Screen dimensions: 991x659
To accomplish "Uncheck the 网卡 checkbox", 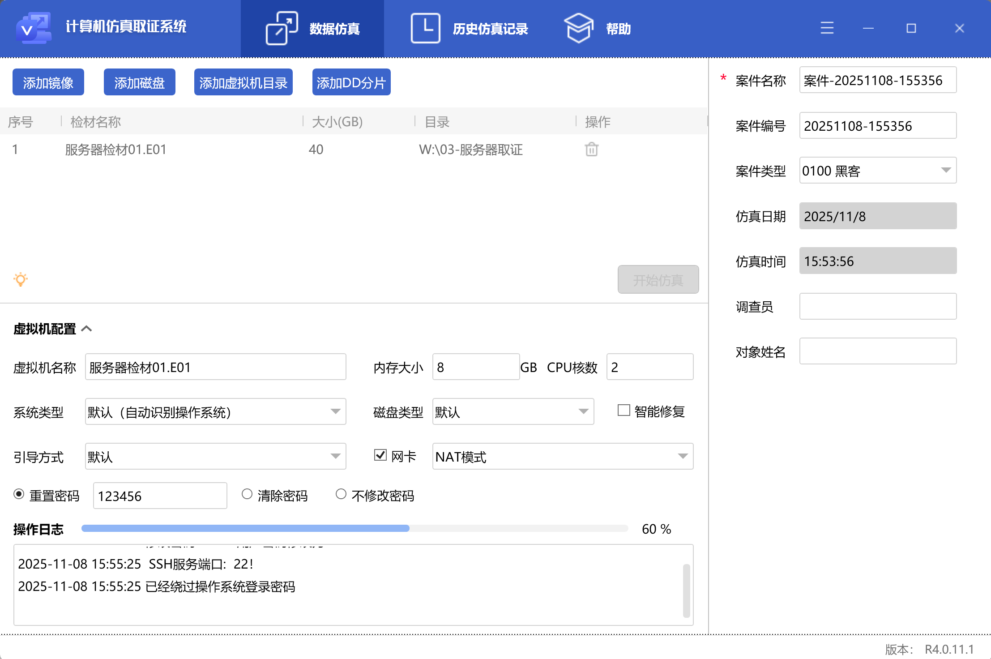I will [x=380, y=455].
